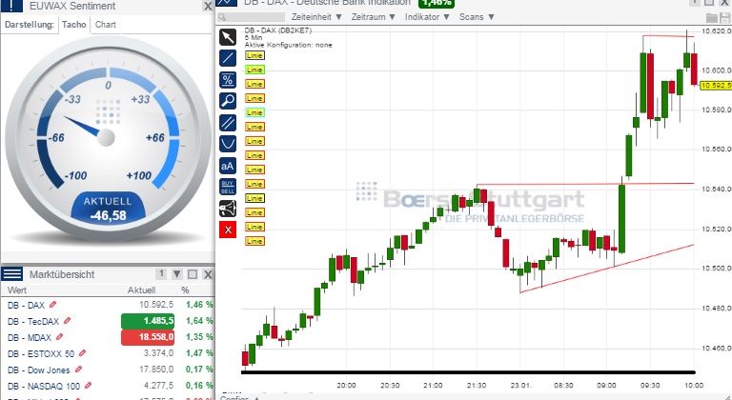Click the pencil icon next to DB - DAX

tap(52, 305)
